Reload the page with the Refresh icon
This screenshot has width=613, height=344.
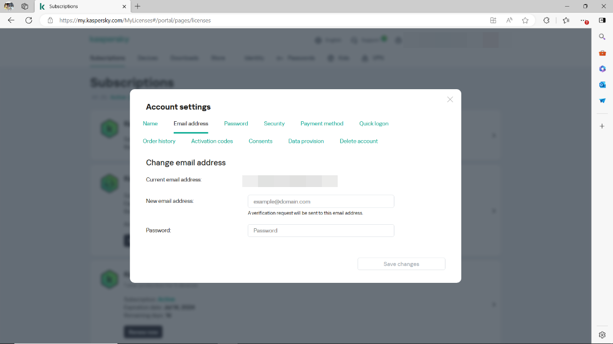pyautogui.click(x=29, y=20)
